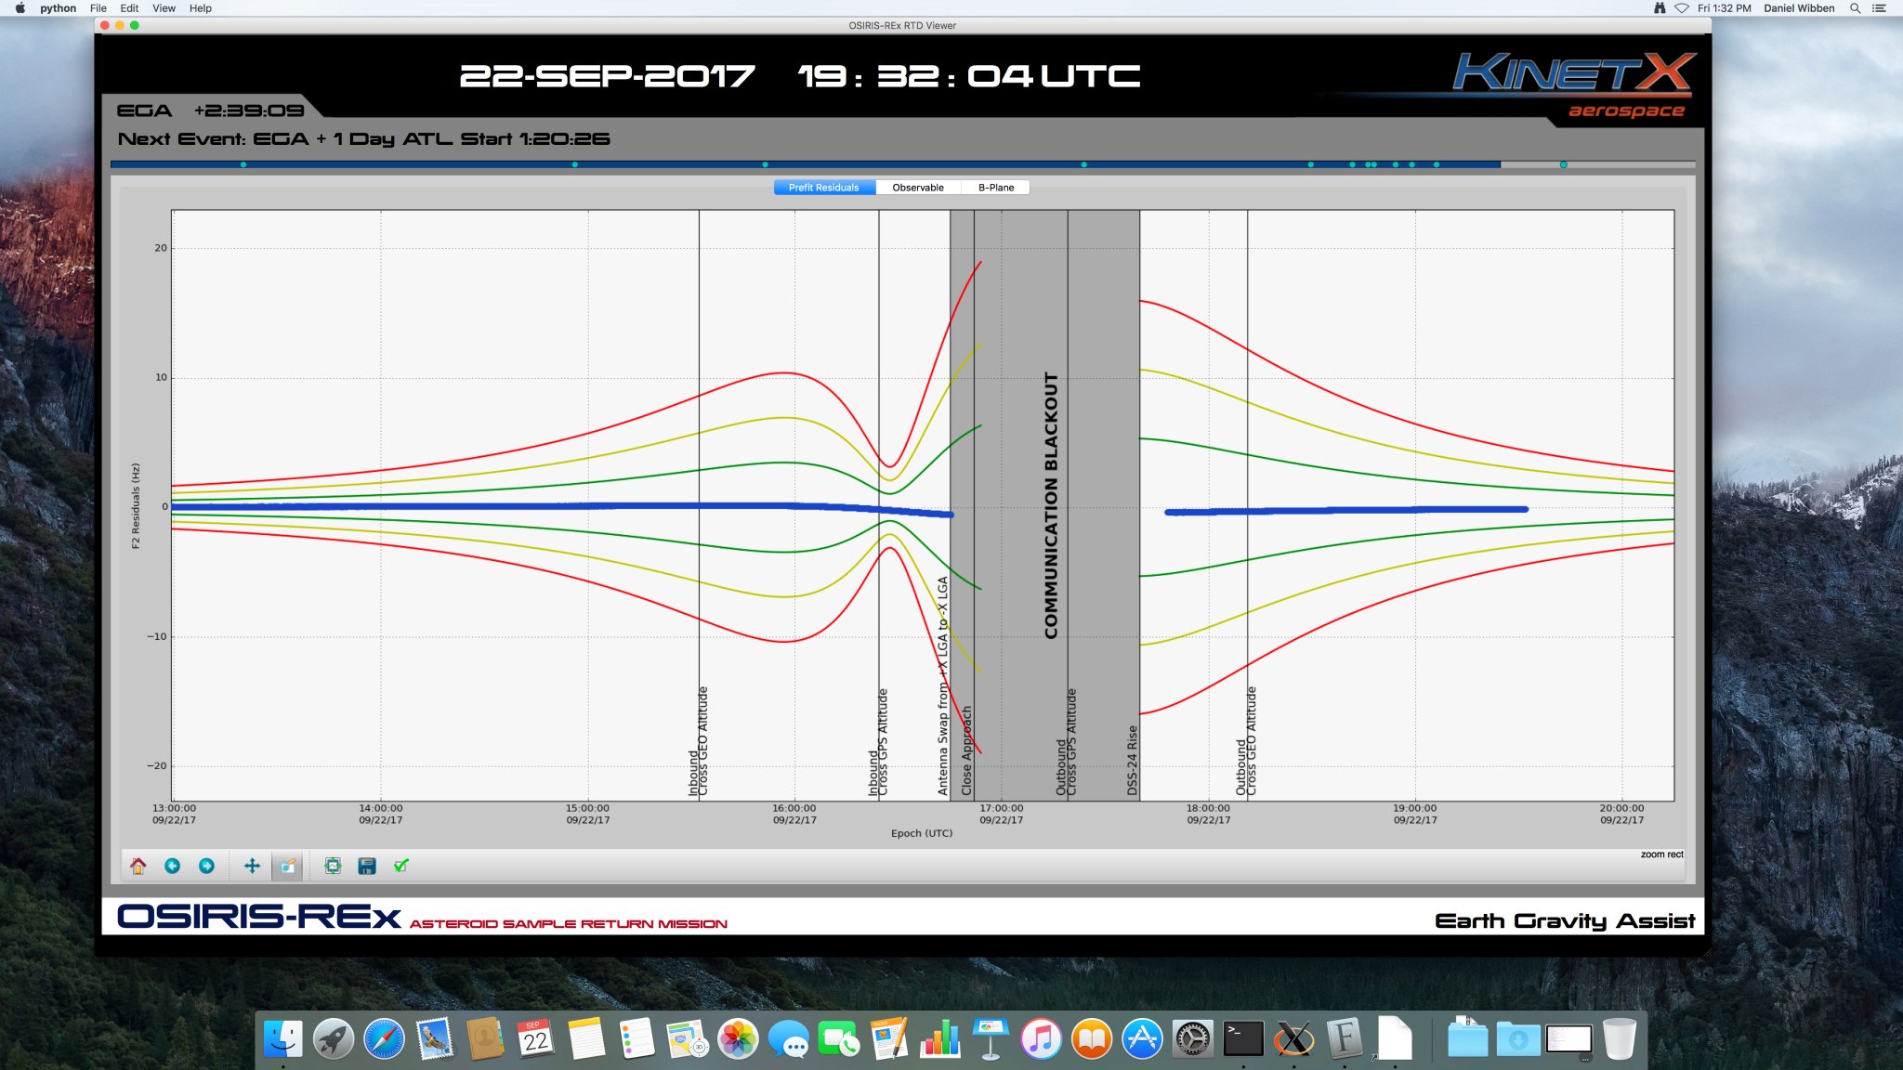Click the isolated marker beyond the timeline fill
Image resolution: width=1903 pixels, height=1070 pixels.
pyautogui.click(x=1564, y=164)
